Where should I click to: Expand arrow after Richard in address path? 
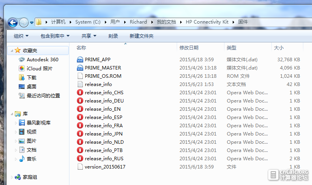152,22
